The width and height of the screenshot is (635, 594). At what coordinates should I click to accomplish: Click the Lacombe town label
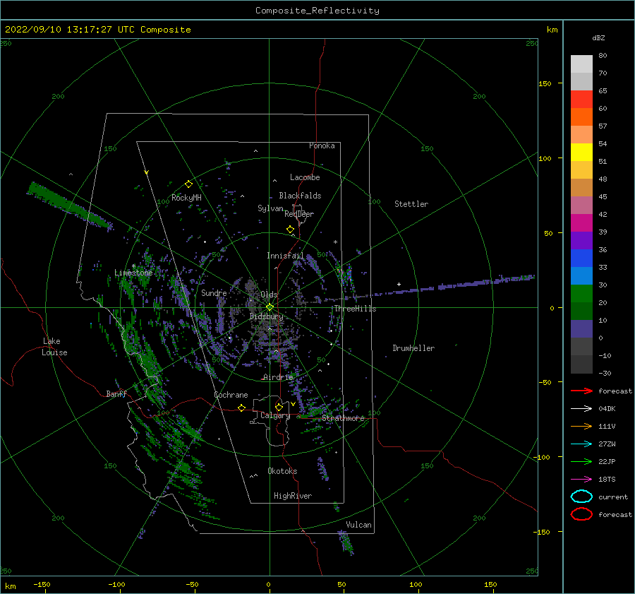[305, 177]
